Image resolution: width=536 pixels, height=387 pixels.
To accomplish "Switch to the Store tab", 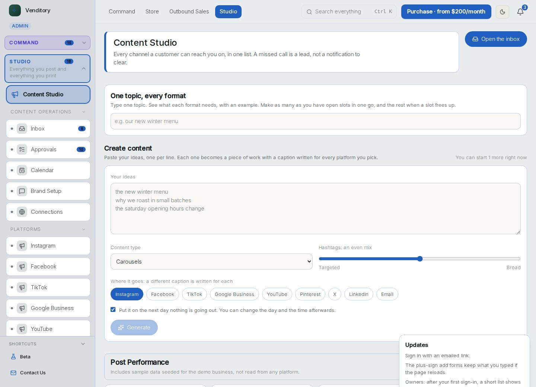I will click(152, 12).
